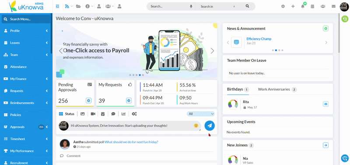
Task: Click the microphone icon in search bar
Action: [x=191, y=6]
